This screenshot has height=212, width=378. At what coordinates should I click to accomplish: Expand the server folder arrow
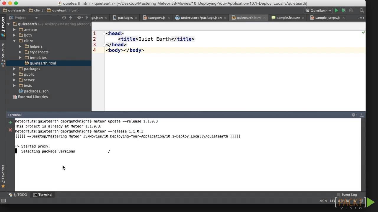(x=14, y=80)
